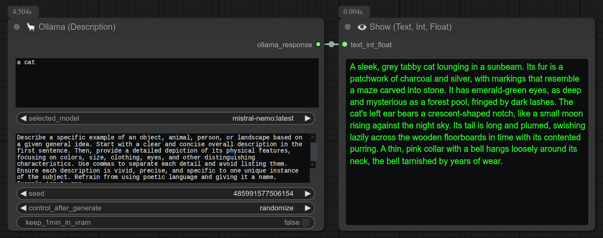Click the eye icon in Show node title

click(362, 27)
